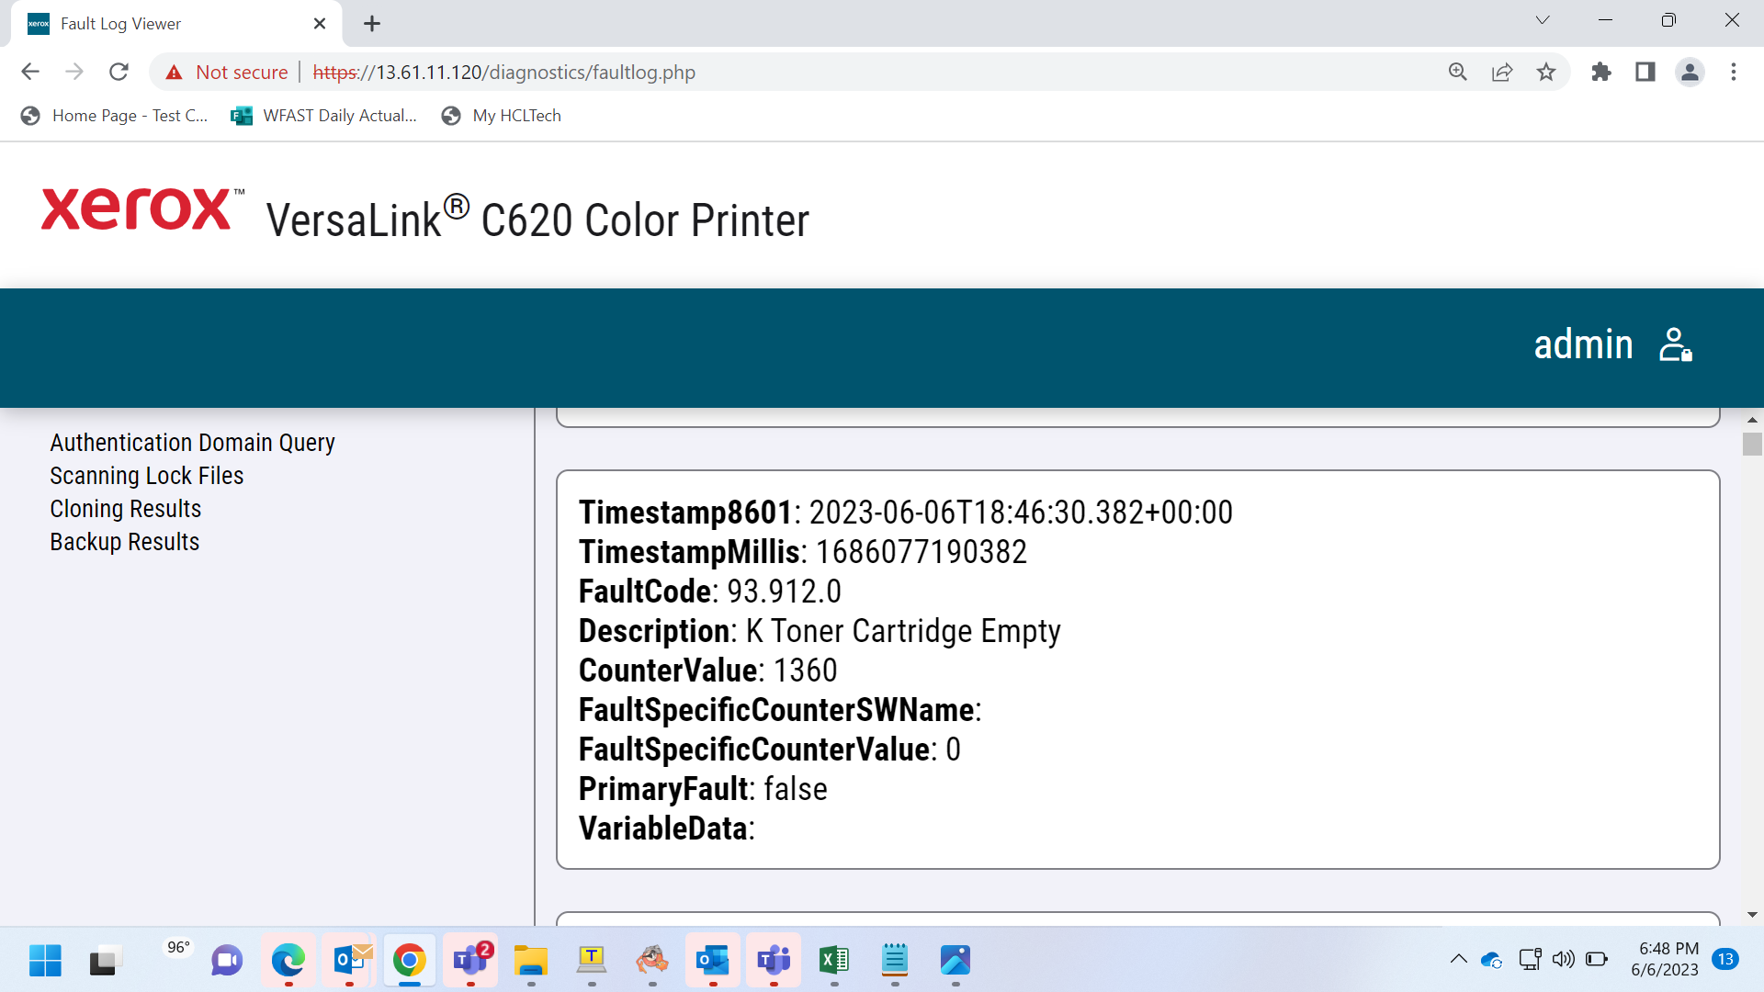
Task: Reload the fault log page
Action: coord(119,72)
